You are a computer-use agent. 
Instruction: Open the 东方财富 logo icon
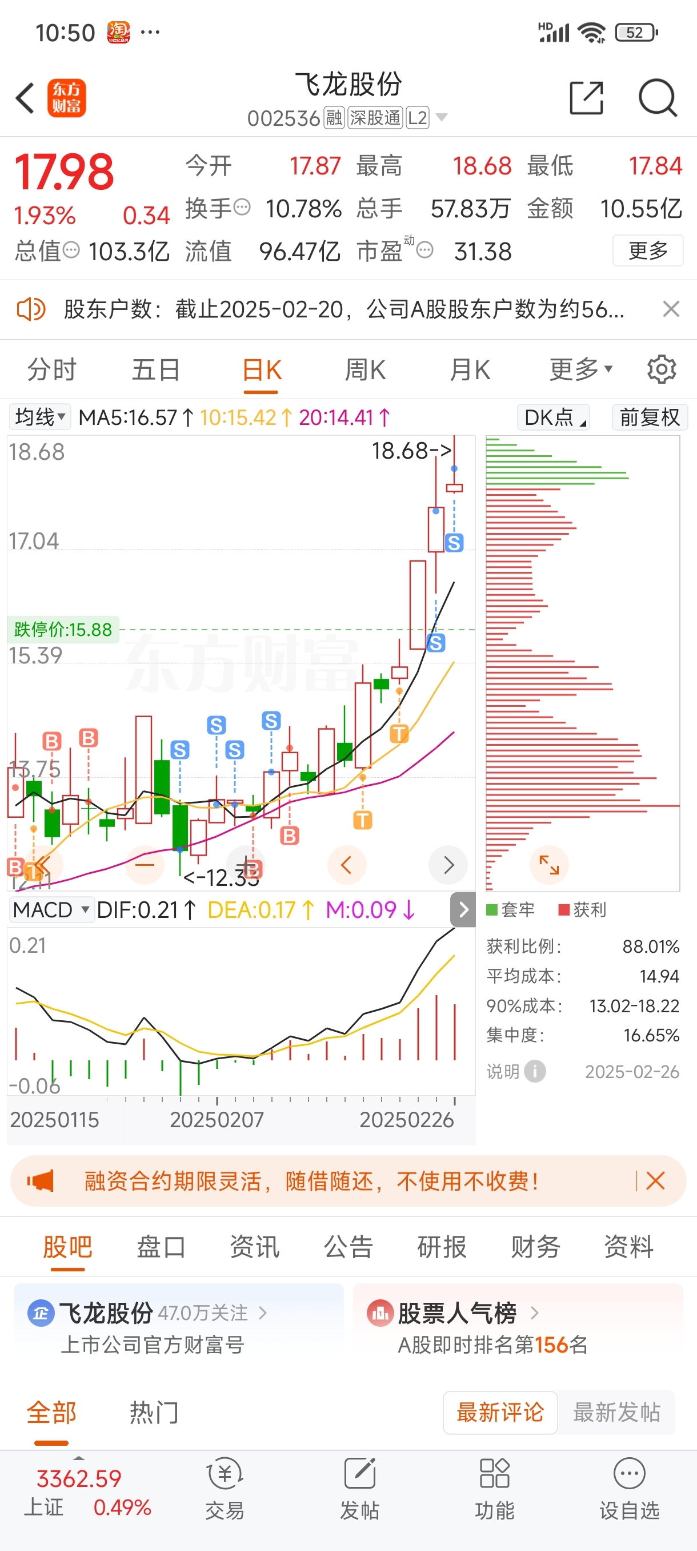tap(67, 98)
